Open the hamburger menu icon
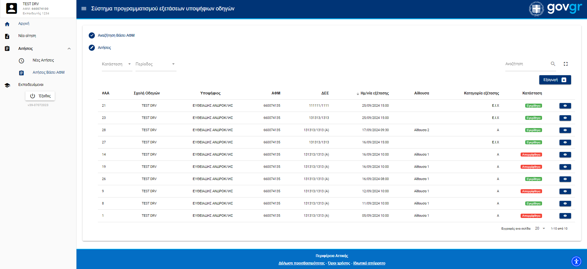This screenshot has width=587, height=269. pos(84,9)
